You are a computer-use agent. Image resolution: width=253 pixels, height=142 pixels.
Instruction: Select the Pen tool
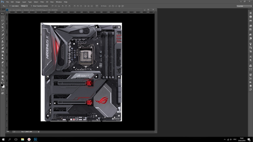(3, 62)
